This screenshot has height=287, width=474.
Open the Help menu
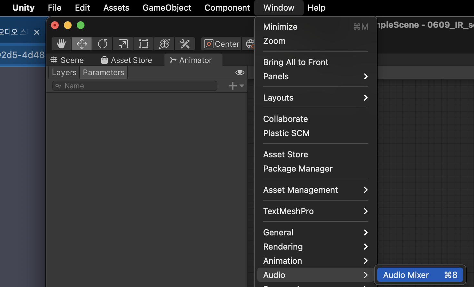[x=316, y=8]
